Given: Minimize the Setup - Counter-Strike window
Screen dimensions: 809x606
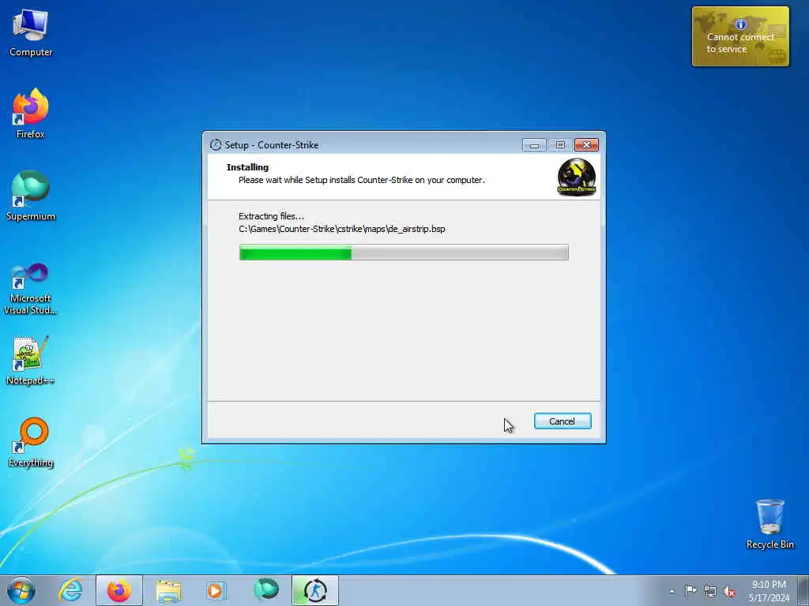Looking at the screenshot, I should click(x=534, y=145).
